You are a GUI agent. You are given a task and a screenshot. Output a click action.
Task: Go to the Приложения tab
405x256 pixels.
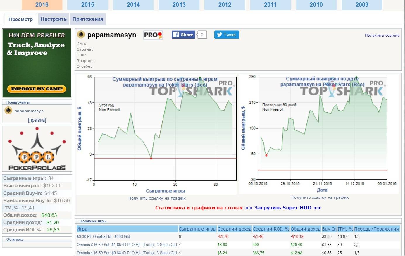tap(88, 19)
